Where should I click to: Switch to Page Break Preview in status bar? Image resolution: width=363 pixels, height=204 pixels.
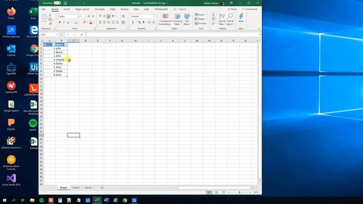(x=223, y=192)
